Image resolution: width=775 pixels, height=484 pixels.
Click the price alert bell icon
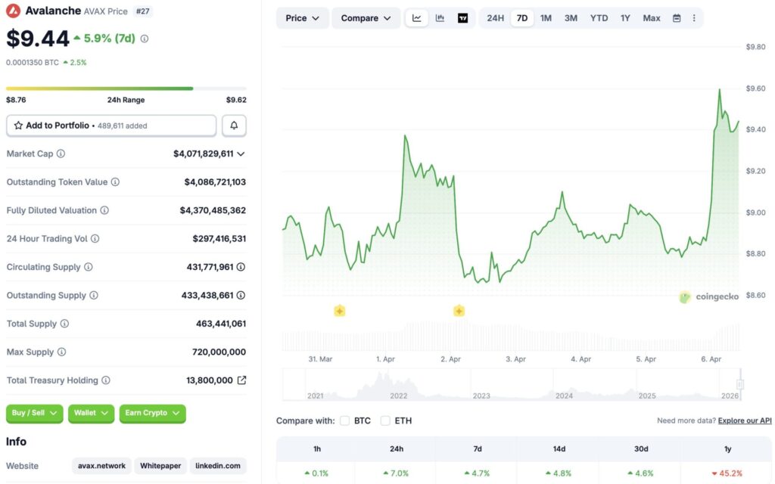pyautogui.click(x=235, y=125)
